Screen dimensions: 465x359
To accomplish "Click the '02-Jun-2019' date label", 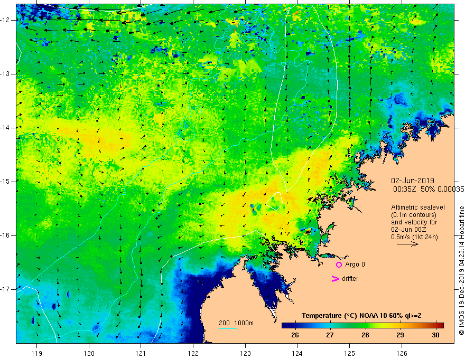I will 413,181.
